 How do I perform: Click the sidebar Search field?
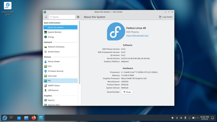point(62,17)
